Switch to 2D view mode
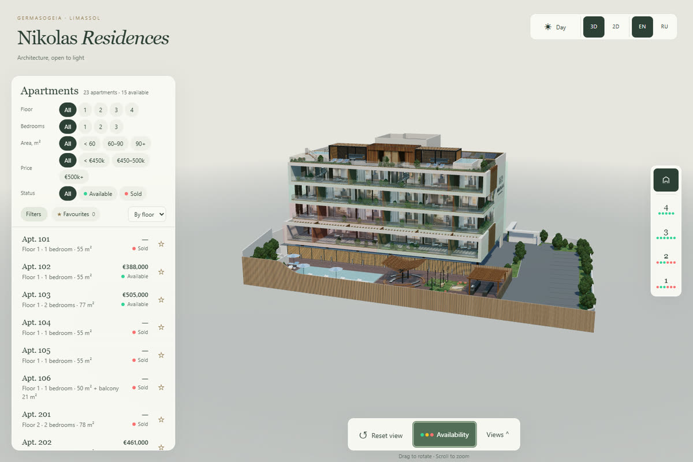693x462 pixels. click(616, 27)
